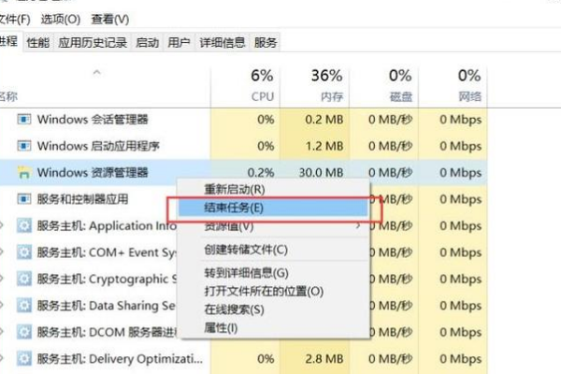Click the Windows 会话管理器 process icon
This screenshot has height=374, width=561.
point(25,119)
